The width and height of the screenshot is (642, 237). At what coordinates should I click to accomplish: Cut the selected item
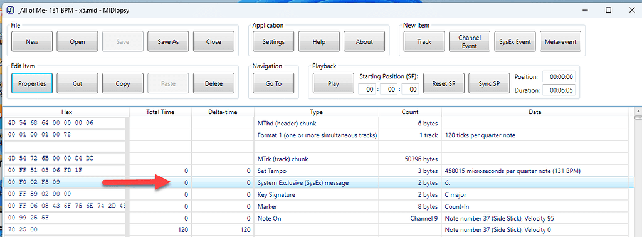77,83
